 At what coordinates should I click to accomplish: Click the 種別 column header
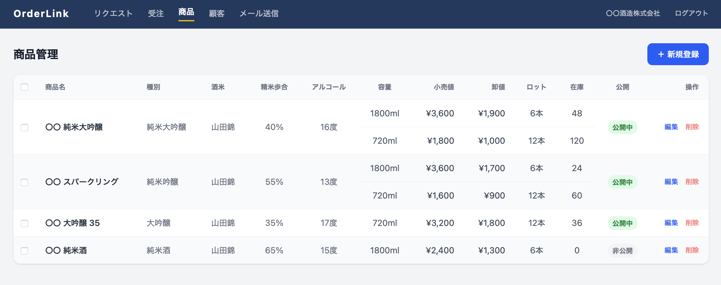pos(153,87)
